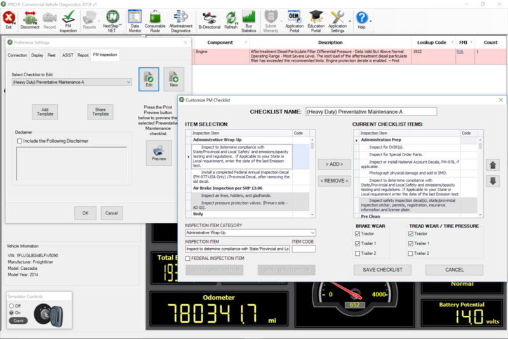Click the SAVE CHECKLIST button
508x339 pixels.
[x=382, y=270]
